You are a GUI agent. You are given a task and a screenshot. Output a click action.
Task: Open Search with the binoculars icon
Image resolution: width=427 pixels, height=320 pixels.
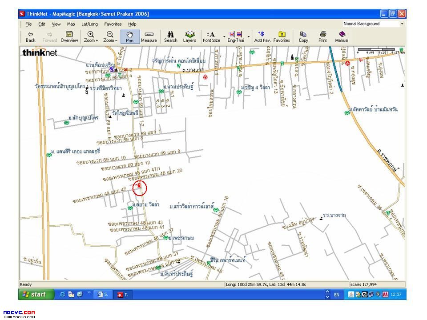(x=171, y=37)
